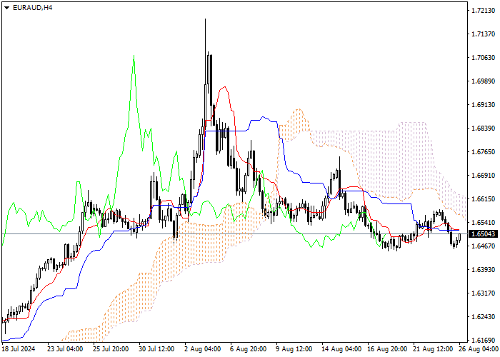This screenshot has height=357, width=500.
Task: Click the blue Kijun line peak near 6 Aug
Action: pos(263,117)
